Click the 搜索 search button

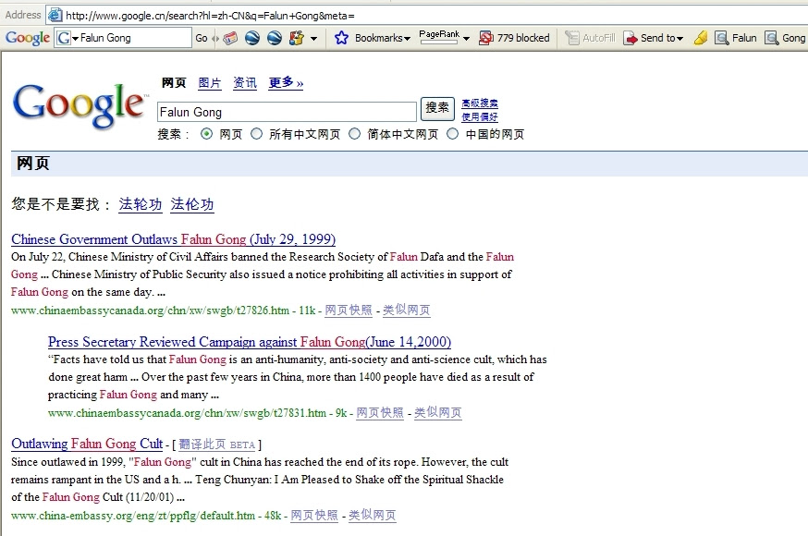[x=437, y=108]
